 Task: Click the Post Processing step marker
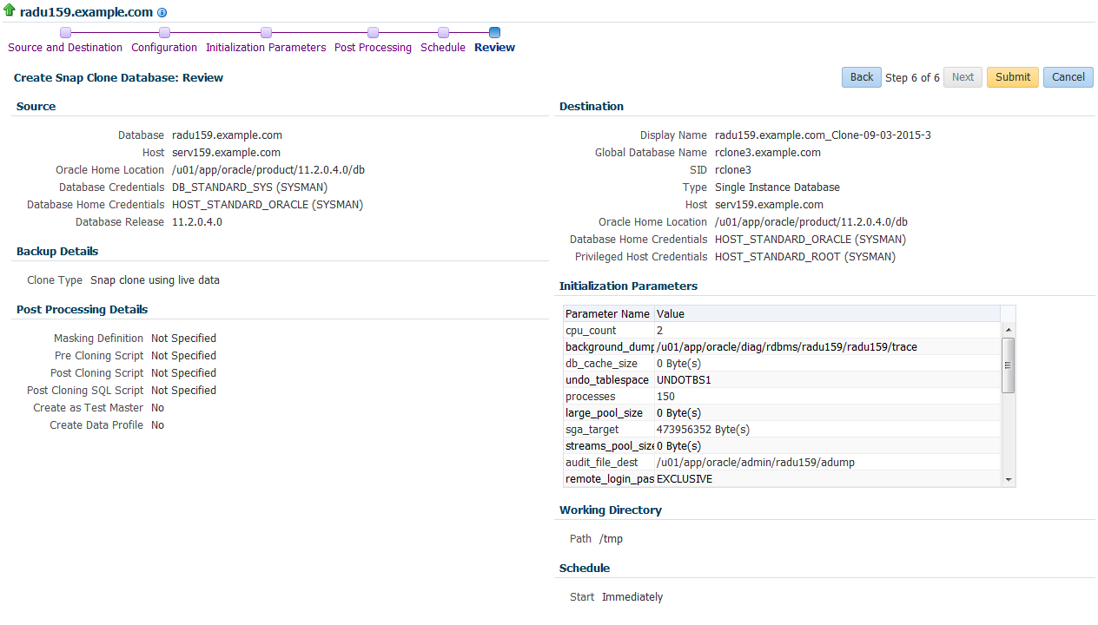[373, 33]
